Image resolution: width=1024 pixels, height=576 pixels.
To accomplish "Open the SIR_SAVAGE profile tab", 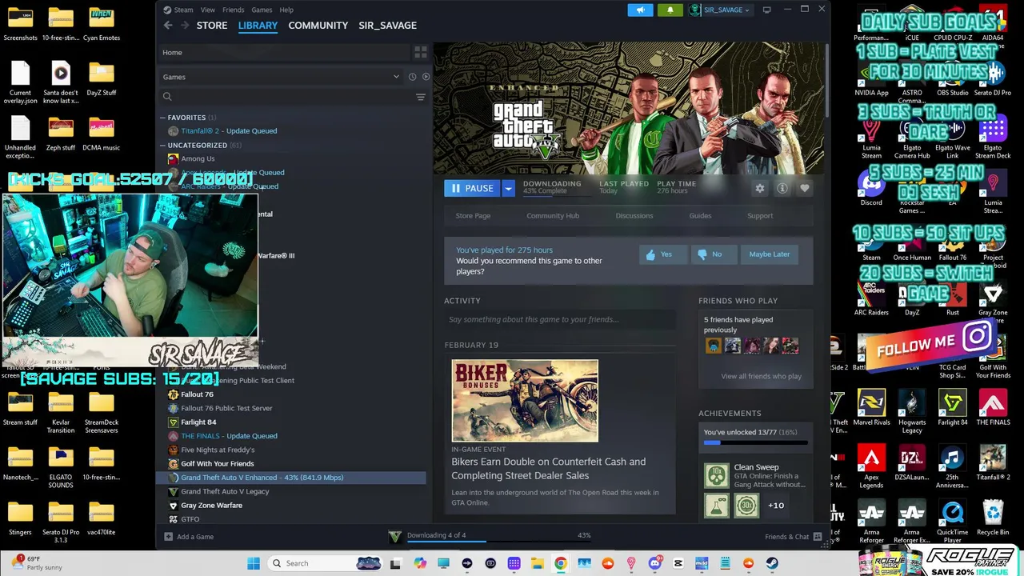I will coord(387,26).
